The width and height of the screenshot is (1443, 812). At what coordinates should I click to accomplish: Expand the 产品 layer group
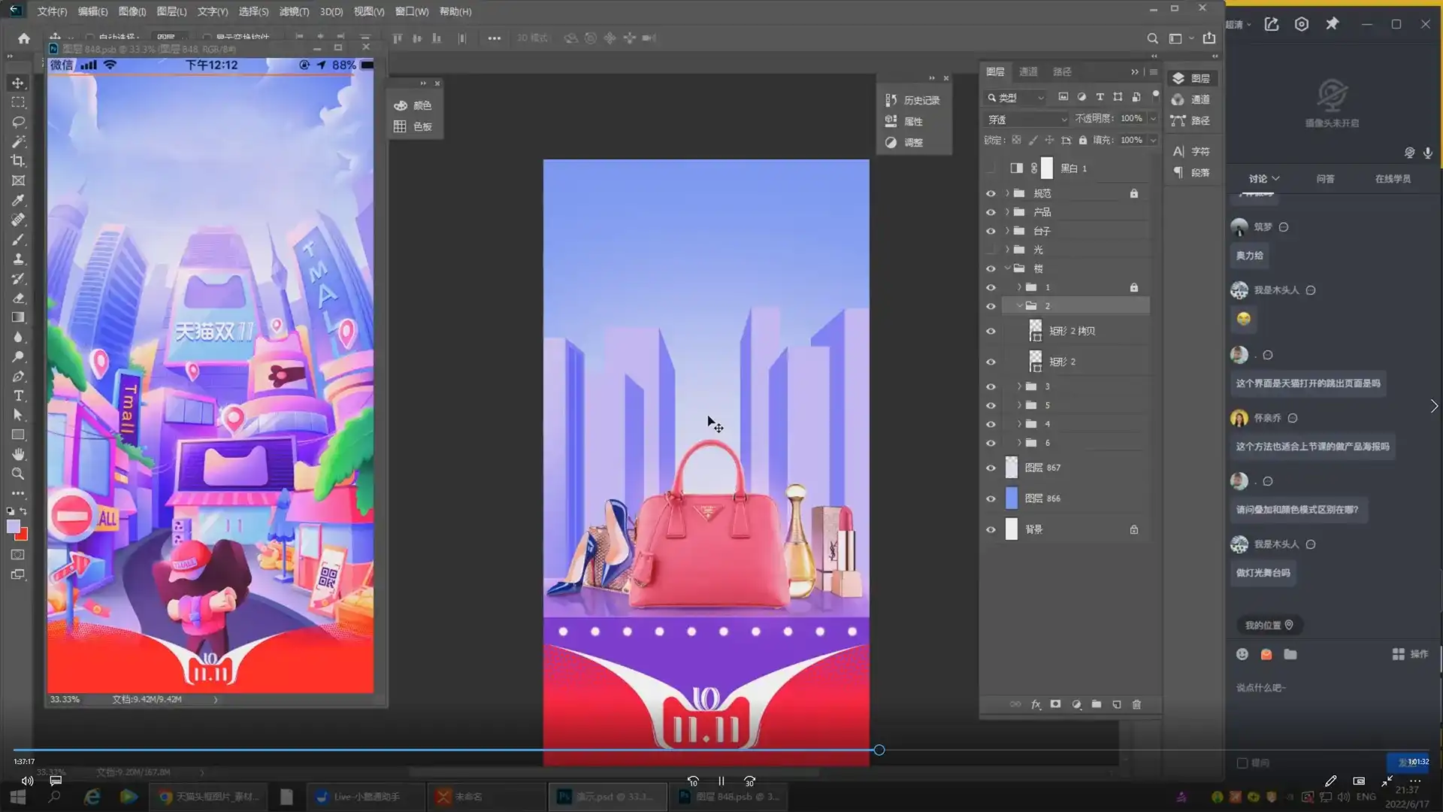(x=1007, y=212)
